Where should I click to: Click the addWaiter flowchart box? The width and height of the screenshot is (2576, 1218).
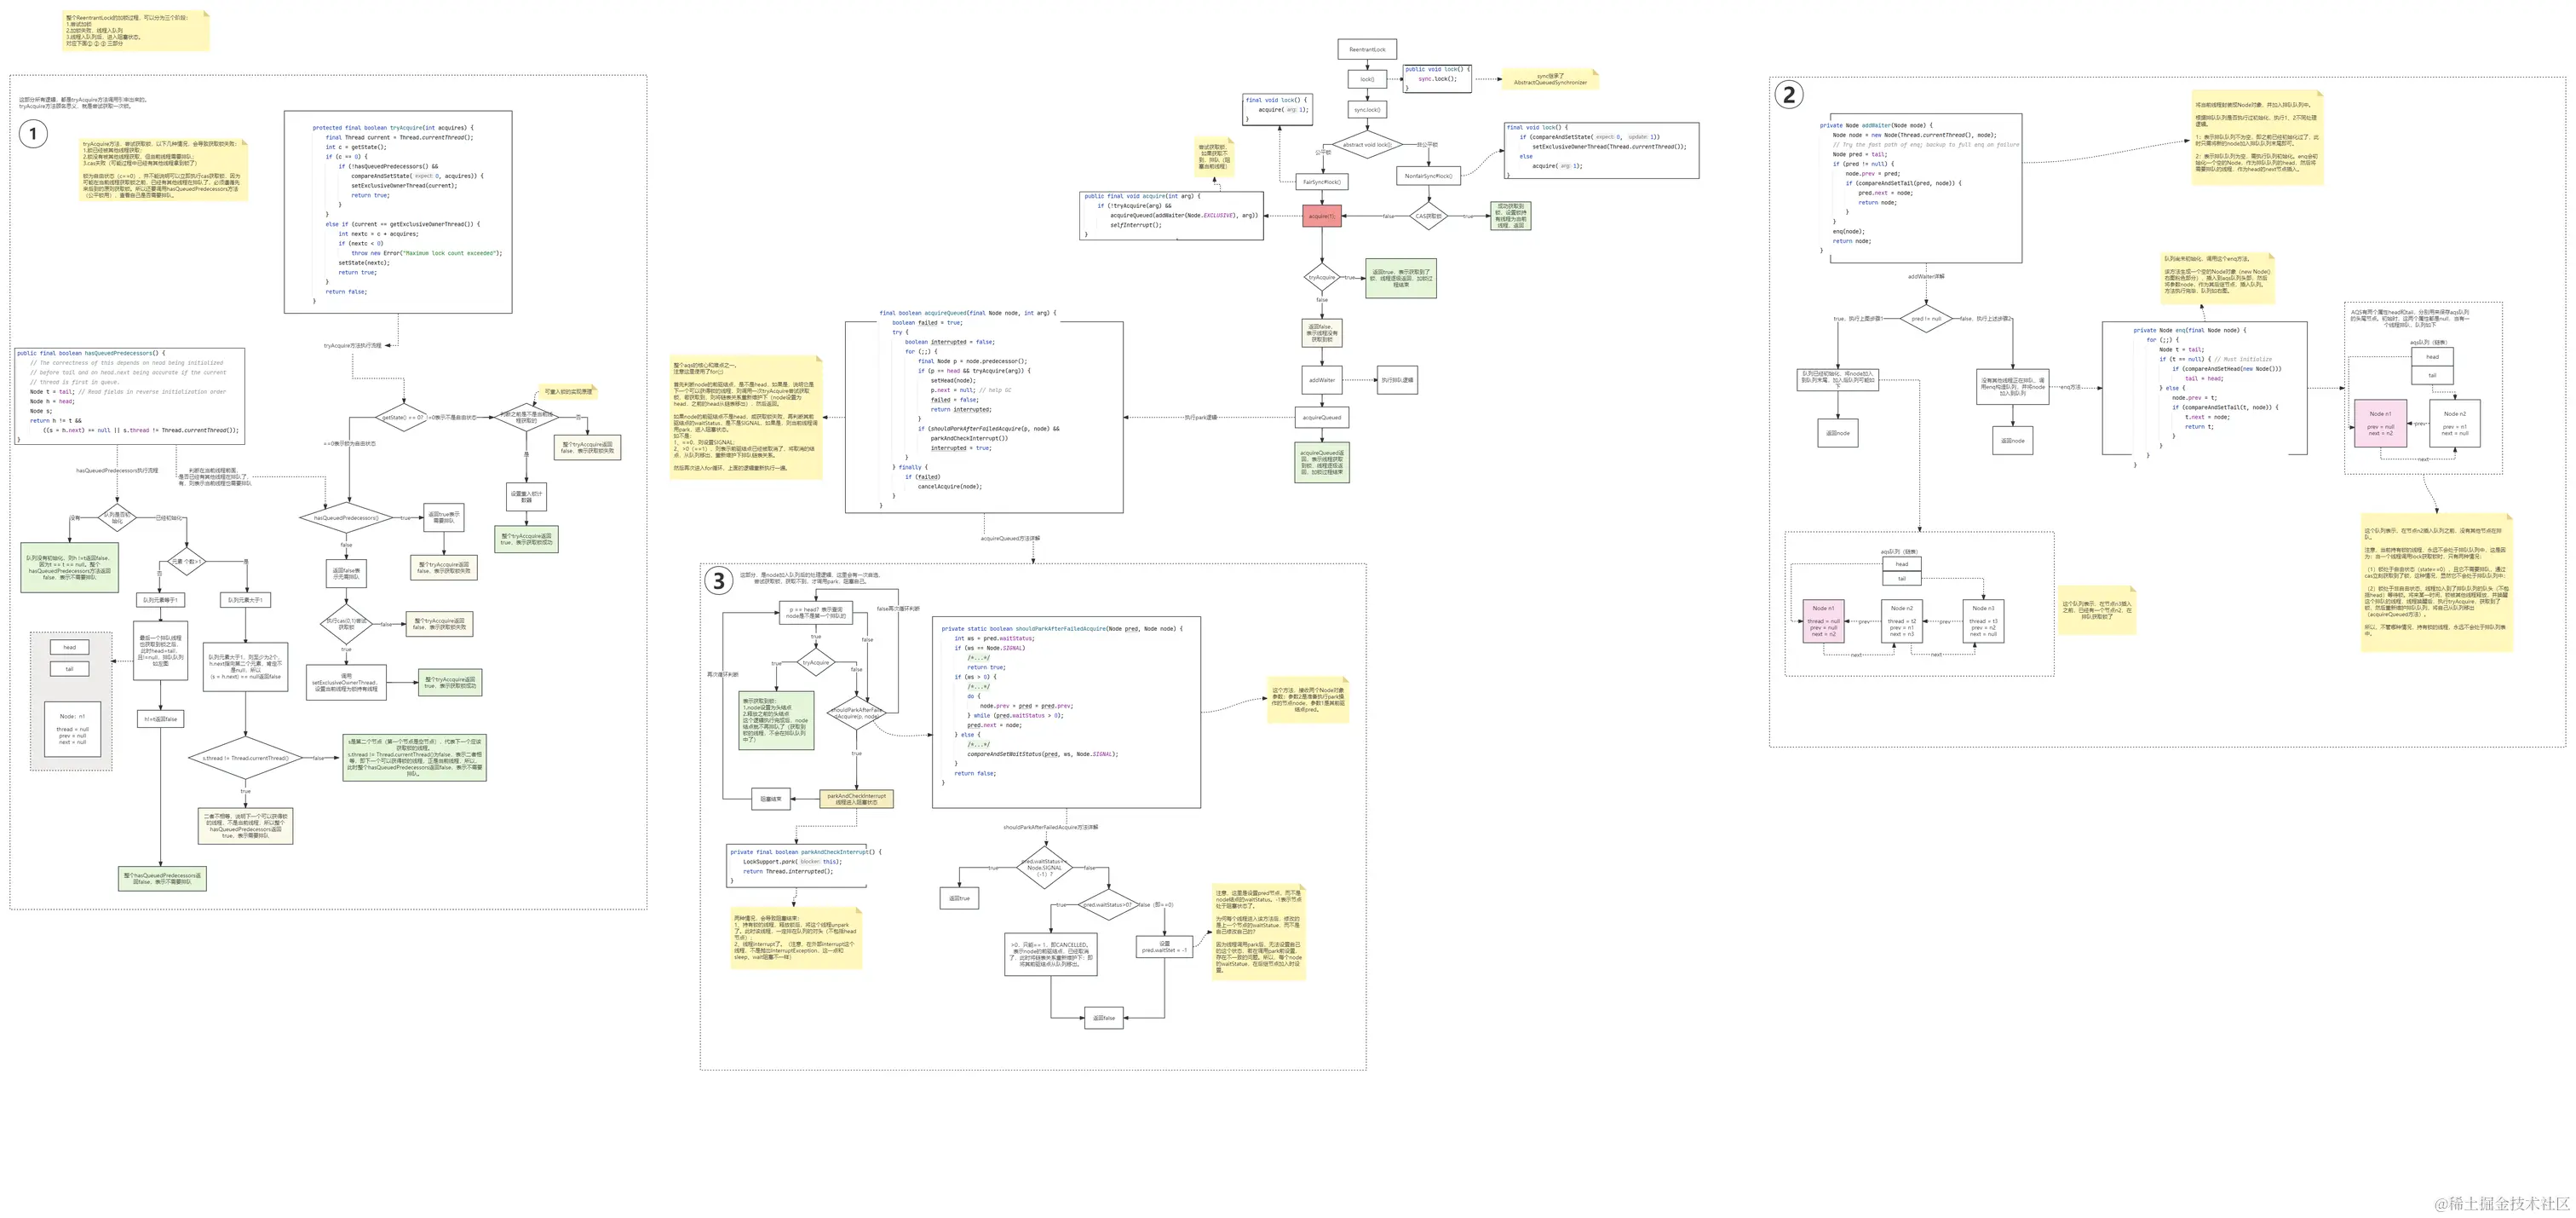1321,380
